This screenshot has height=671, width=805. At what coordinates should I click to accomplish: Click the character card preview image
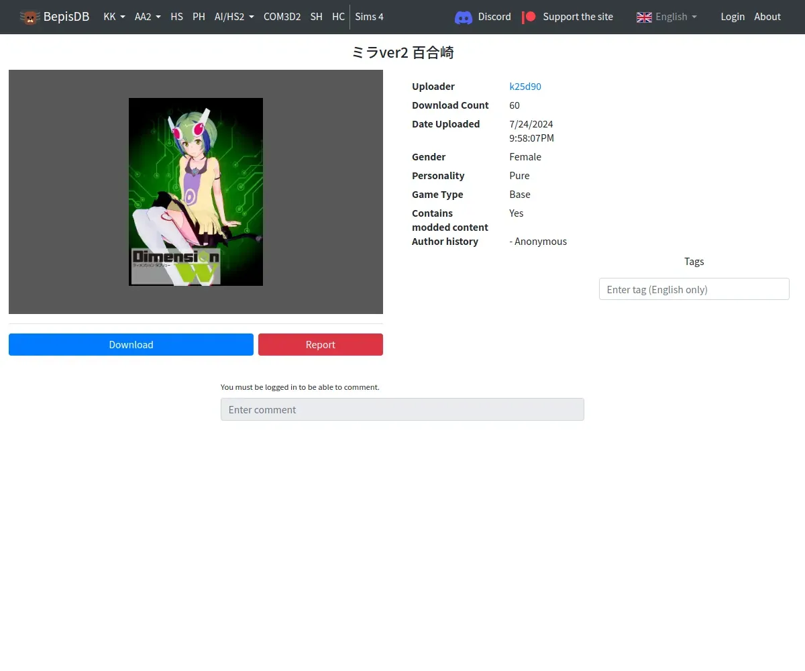[x=196, y=192]
